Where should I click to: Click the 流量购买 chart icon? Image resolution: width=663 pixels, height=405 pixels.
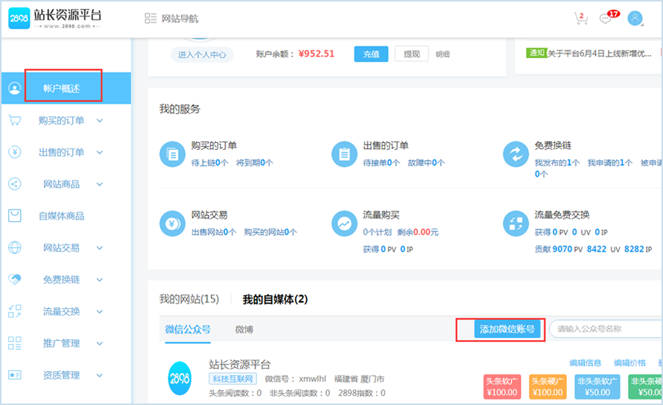(x=343, y=223)
